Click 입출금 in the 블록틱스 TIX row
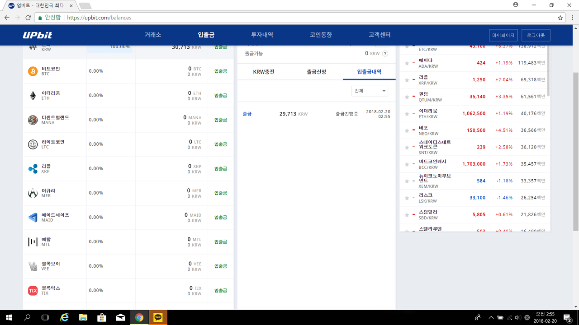Viewport: 579px width, 325px height. 221,291
